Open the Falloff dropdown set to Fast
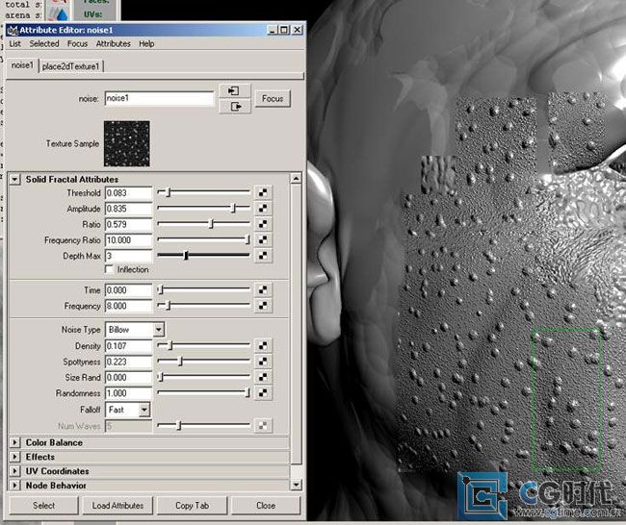The height and width of the screenshot is (525, 626). click(128, 409)
